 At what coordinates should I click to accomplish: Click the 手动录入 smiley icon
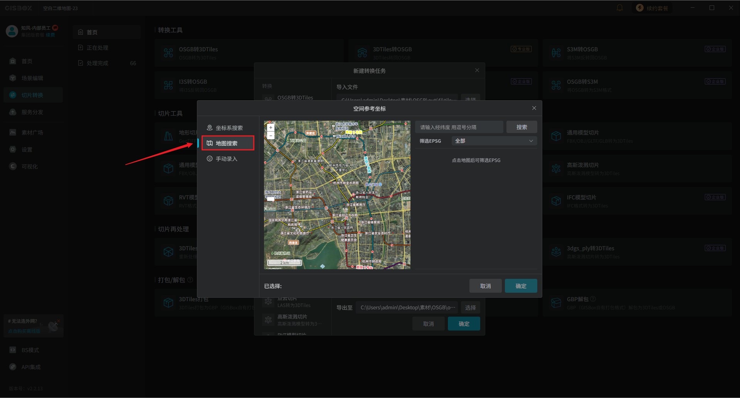(210, 159)
